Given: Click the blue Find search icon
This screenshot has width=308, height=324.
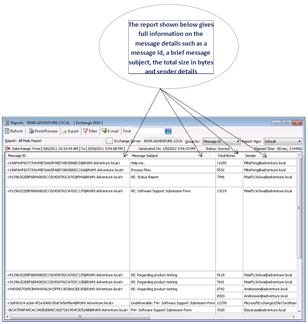Looking at the screenshot, I should [168, 131].
